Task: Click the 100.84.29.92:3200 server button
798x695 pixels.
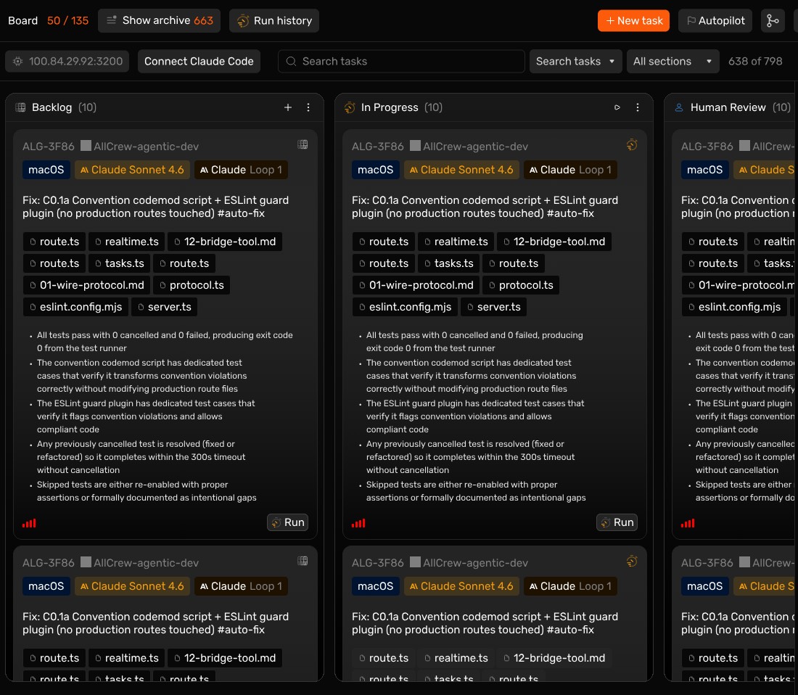Action: pos(67,62)
